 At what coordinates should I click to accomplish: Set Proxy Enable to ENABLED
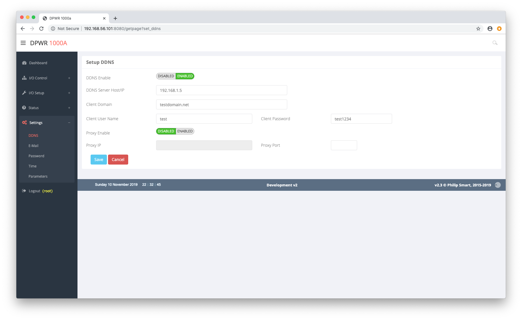coord(185,131)
